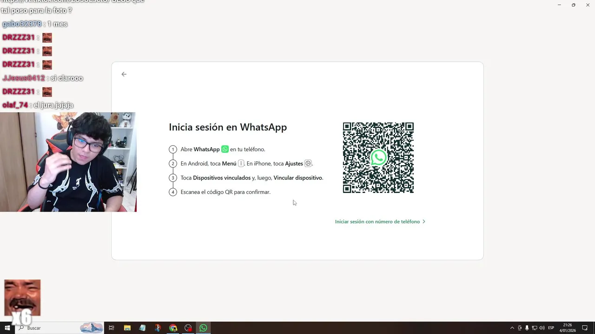Image resolution: width=595 pixels, height=334 pixels.
Task: Change ESP input language
Action: click(551, 328)
